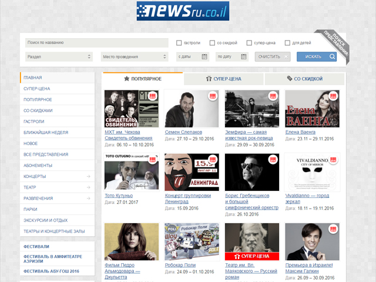This screenshot has width=376, height=282.
Task: Open Популярное in the sidebar menu
Action: [58, 99]
